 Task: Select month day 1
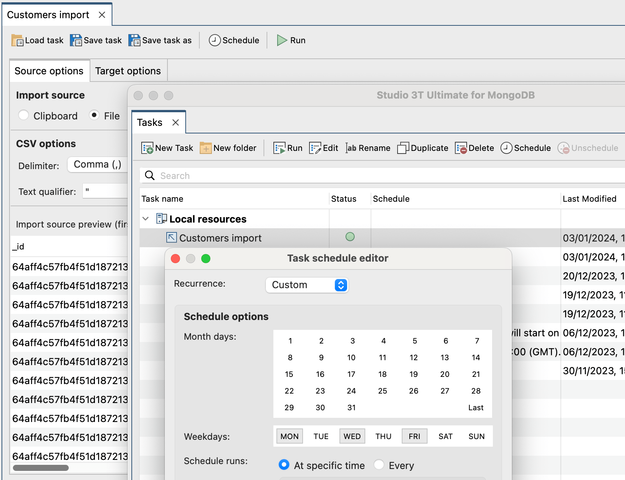(290, 341)
